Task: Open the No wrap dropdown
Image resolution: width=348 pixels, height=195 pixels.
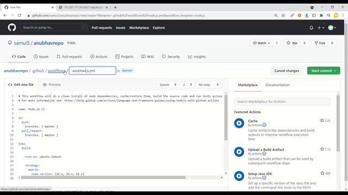Action: [x=208, y=84]
